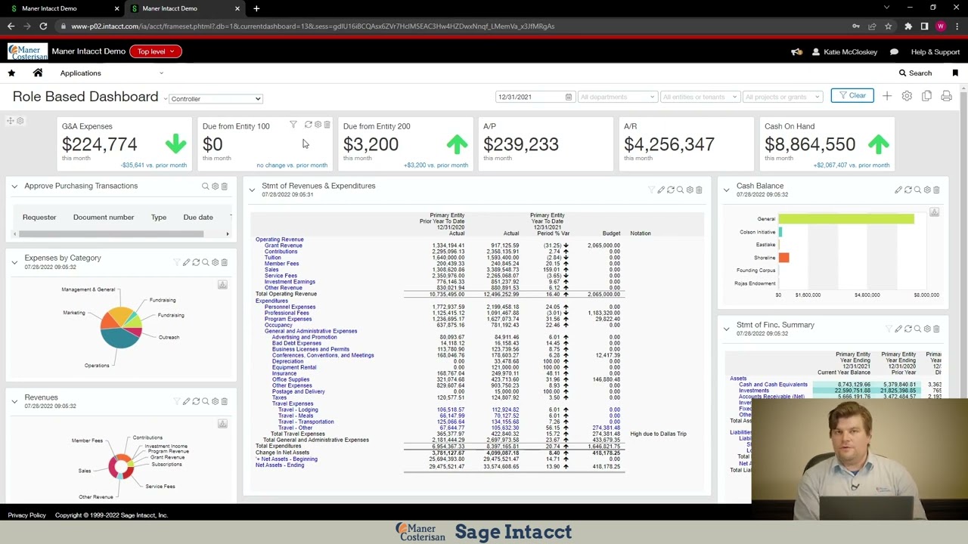Viewport: 968px width, 544px height.
Task: Click the General bar in Cash Balance
Action: point(845,219)
